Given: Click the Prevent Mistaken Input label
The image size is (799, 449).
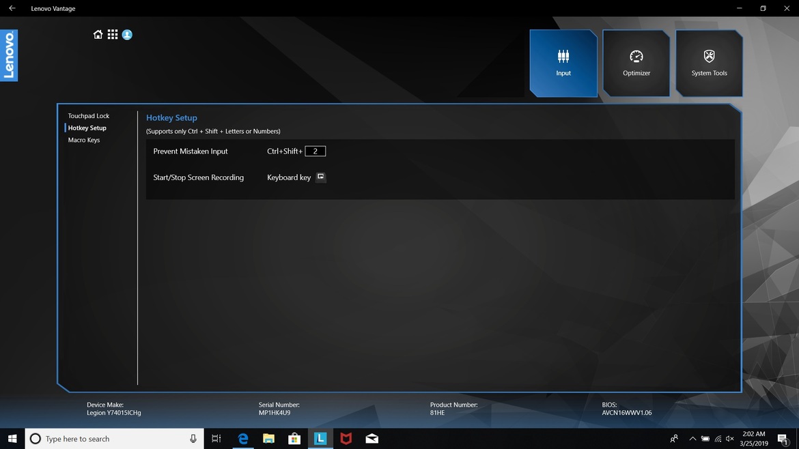Looking at the screenshot, I should pyautogui.click(x=191, y=151).
